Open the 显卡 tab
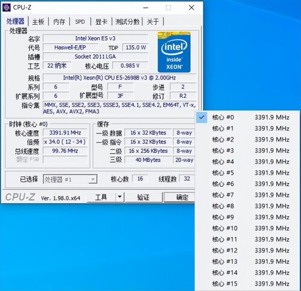301x291 pixels. coord(101,22)
